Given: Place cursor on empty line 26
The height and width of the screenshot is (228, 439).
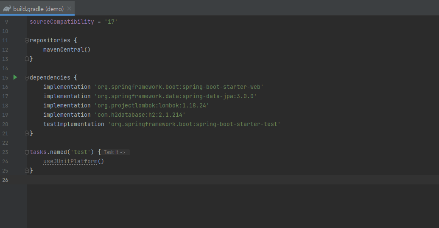Looking at the screenshot, I should 232,180.
